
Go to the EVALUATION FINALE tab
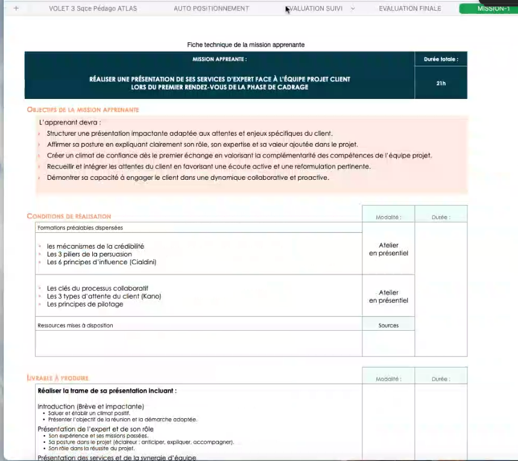coord(409,8)
